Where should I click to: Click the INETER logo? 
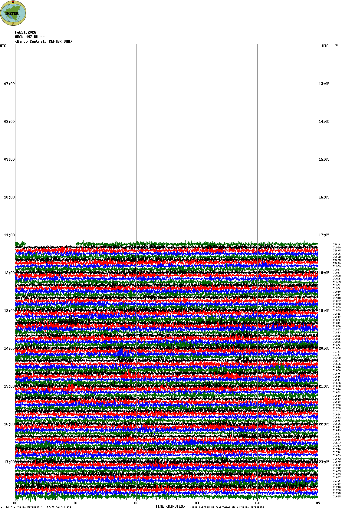click(x=13, y=13)
